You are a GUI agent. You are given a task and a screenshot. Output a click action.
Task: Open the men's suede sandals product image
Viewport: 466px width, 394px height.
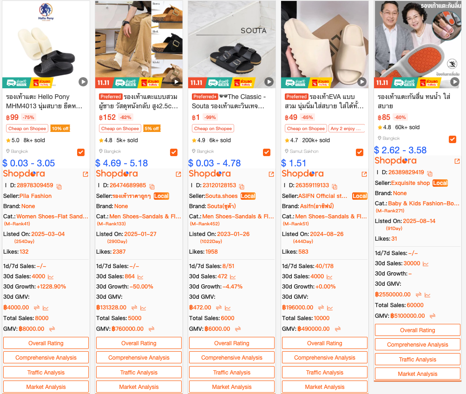point(139,44)
